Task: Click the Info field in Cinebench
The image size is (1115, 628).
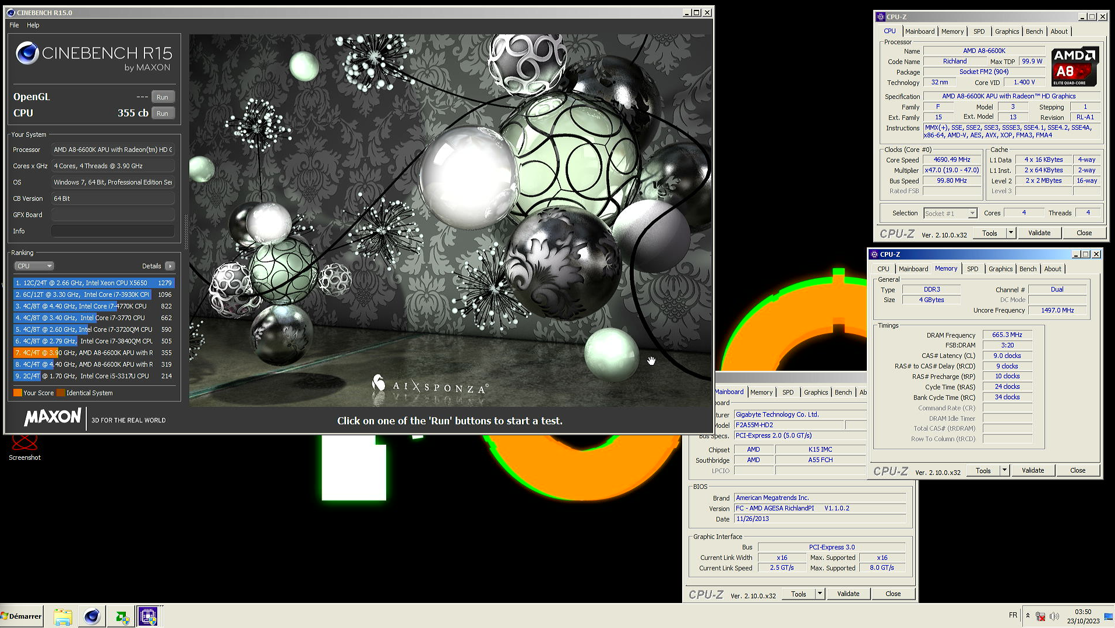Action: pyautogui.click(x=113, y=231)
